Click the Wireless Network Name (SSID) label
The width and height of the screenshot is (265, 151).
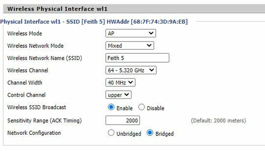(x=45, y=58)
